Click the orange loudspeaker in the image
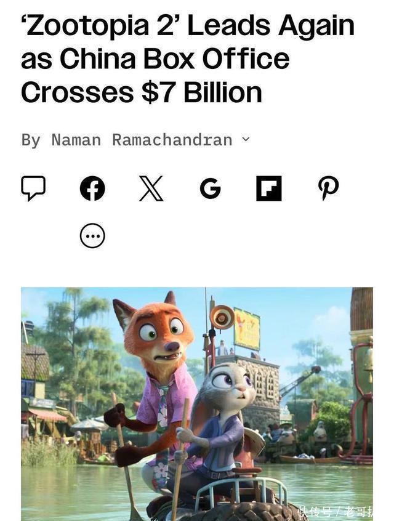 [222, 317]
